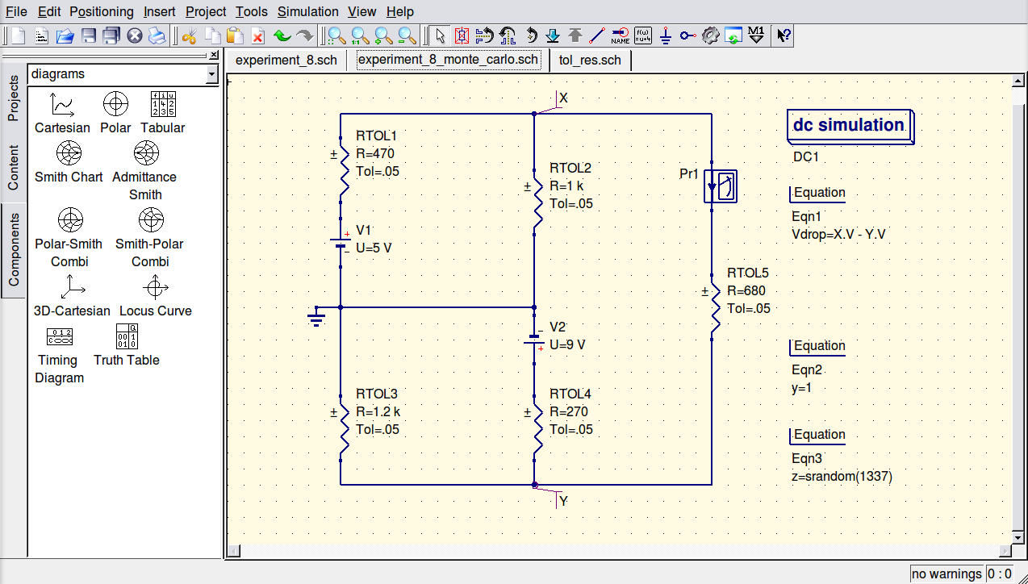Open the diagrams category dropdown
This screenshot has height=584, width=1028.
coord(211,74)
